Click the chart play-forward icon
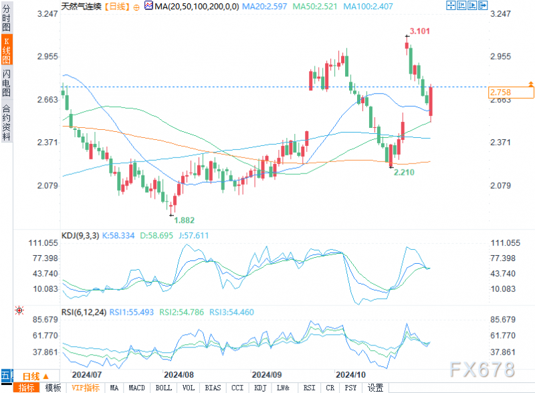This screenshot has height=393, width=535. coord(472,5)
